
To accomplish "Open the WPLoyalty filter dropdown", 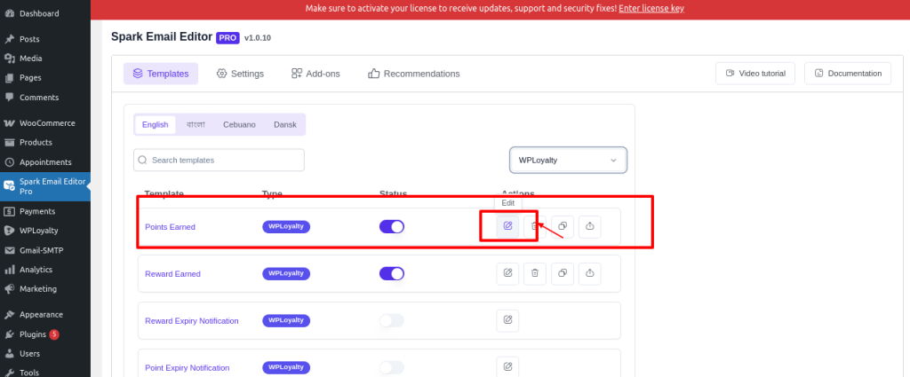I will point(568,160).
